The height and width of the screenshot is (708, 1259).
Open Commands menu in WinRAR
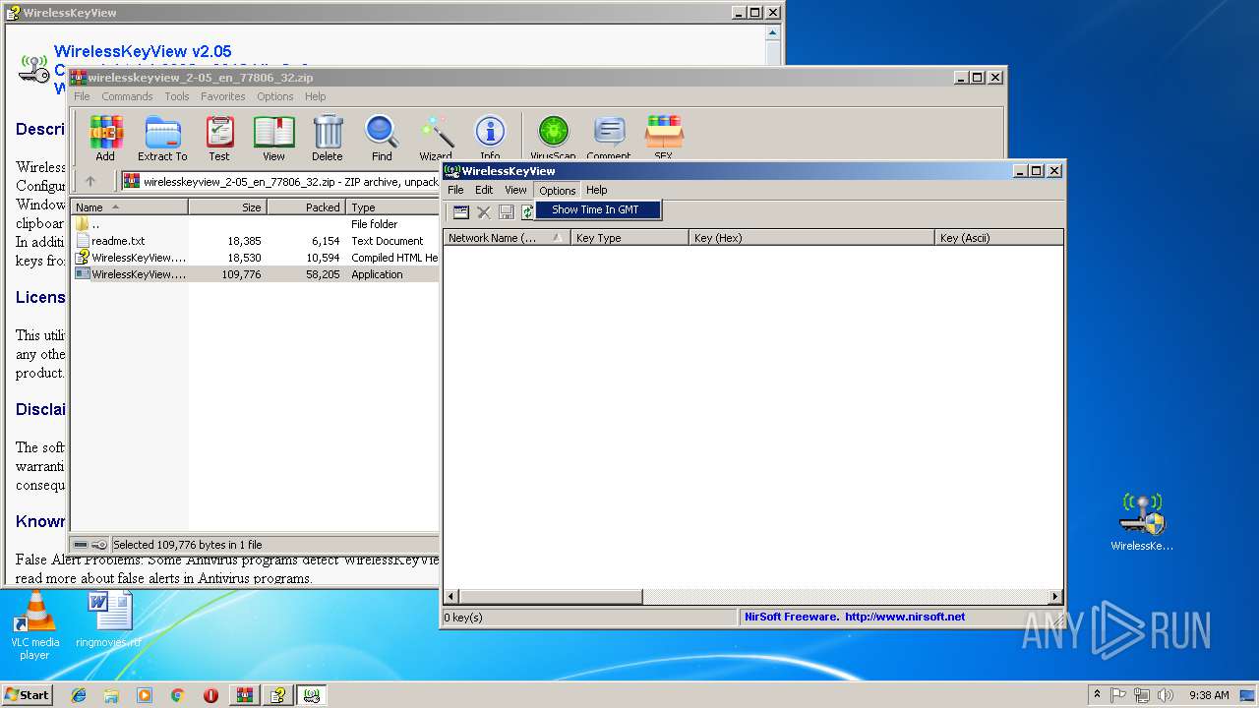point(127,96)
